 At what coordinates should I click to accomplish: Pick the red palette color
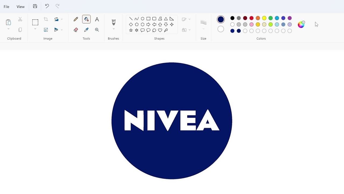click(x=252, y=18)
